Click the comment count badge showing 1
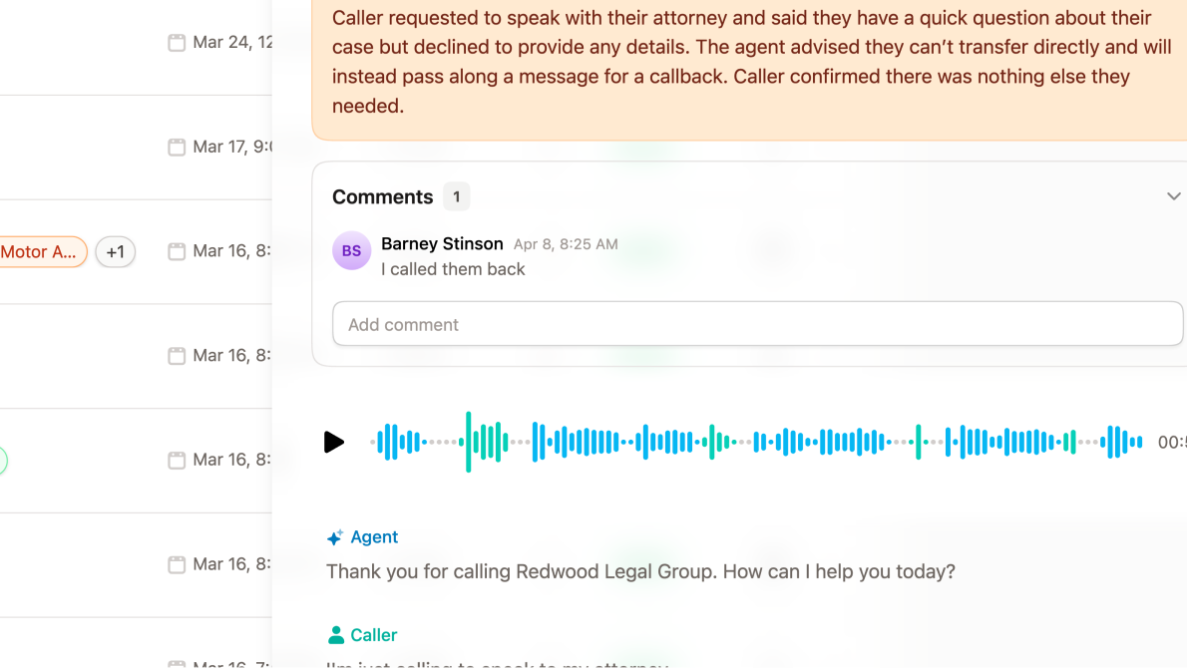This screenshot has height=668, width=1187. tap(456, 196)
